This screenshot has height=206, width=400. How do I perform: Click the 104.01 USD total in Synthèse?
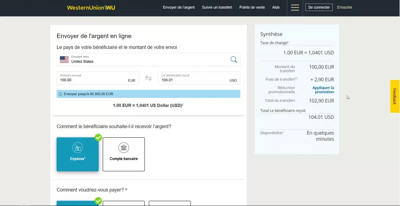coord(321,117)
